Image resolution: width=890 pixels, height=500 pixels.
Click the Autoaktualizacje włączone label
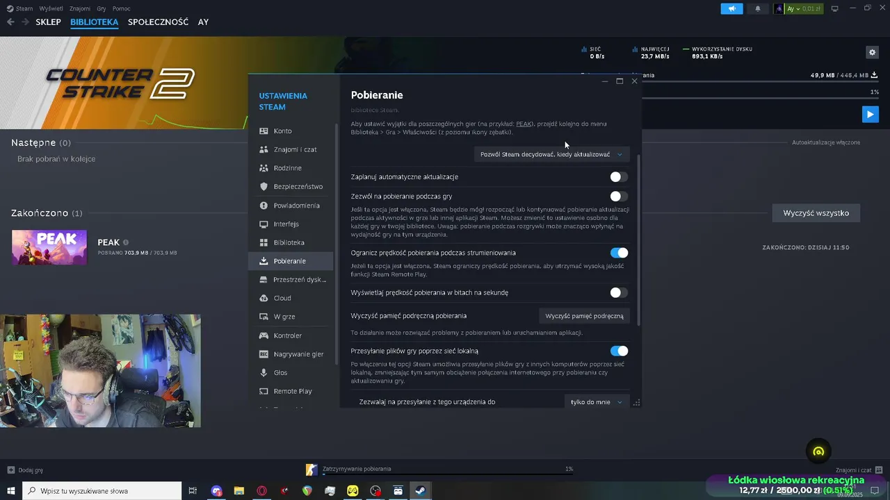pyautogui.click(x=826, y=142)
